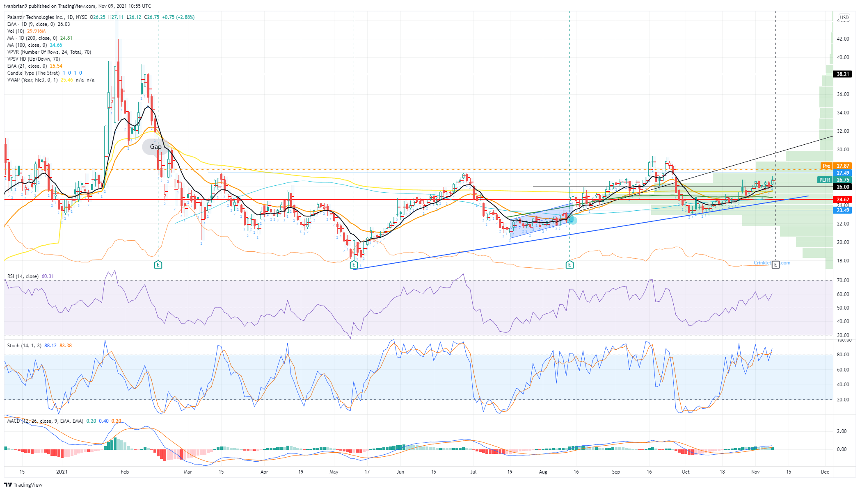
Task: Click the earnings E marker in mid-August
Action: click(x=570, y=265)
